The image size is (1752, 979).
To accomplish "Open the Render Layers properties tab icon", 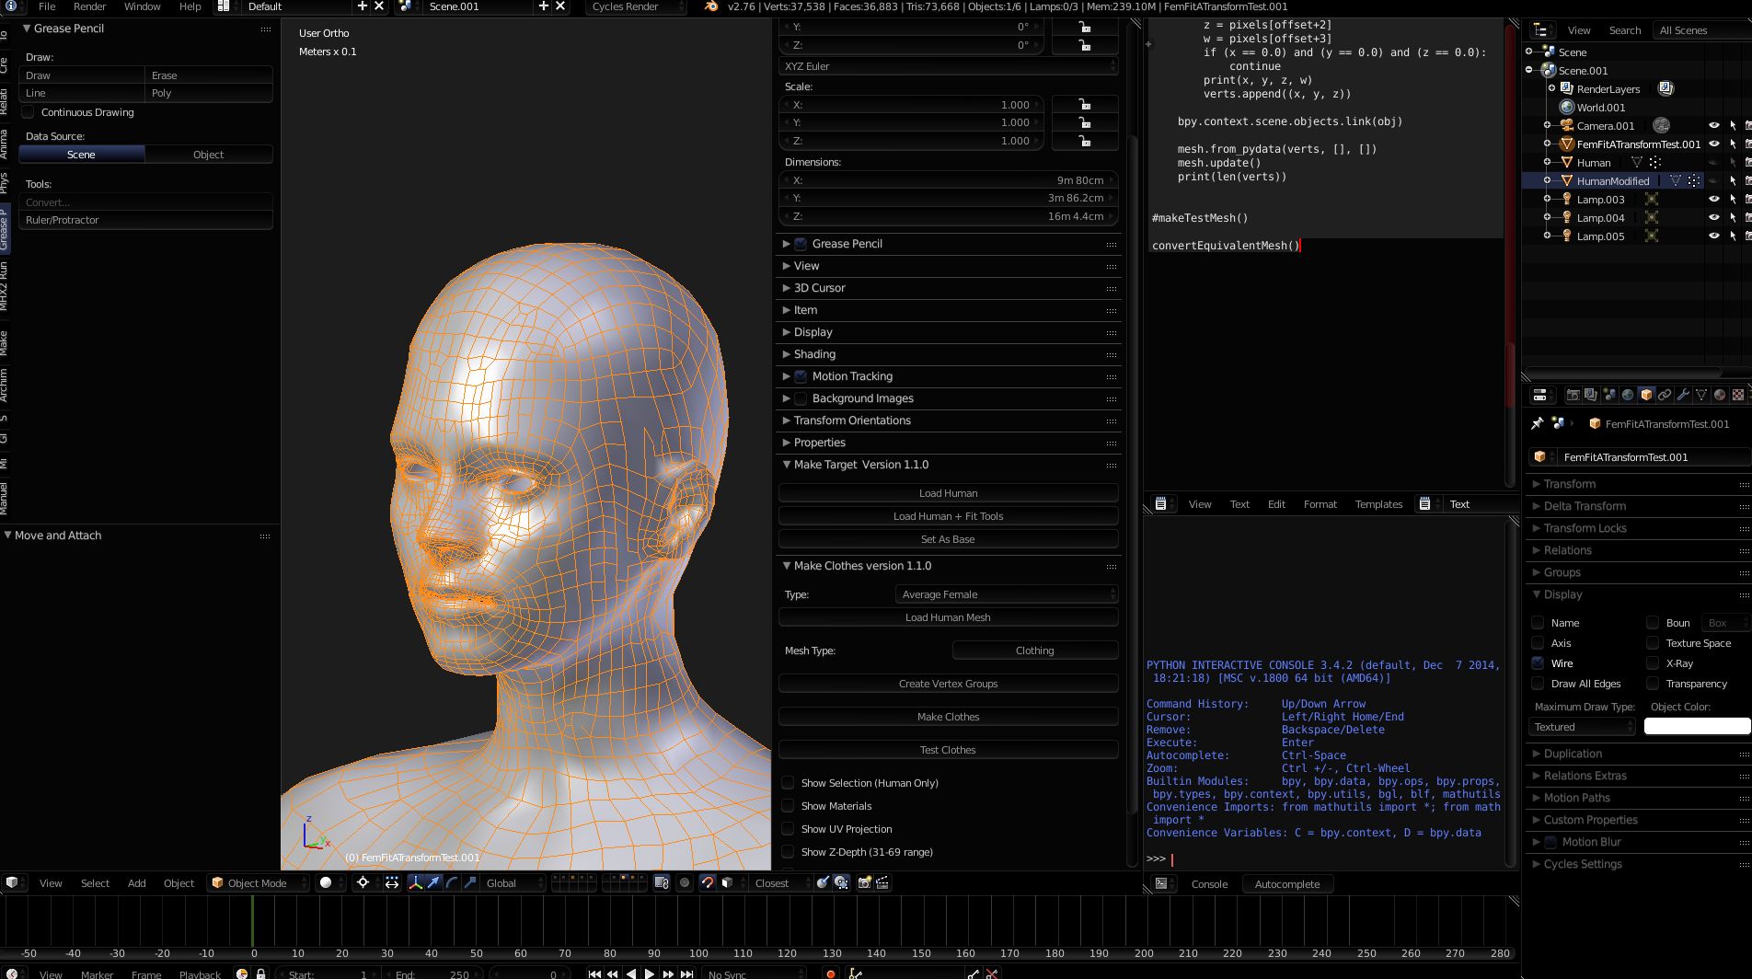I will click(1591, 395).
